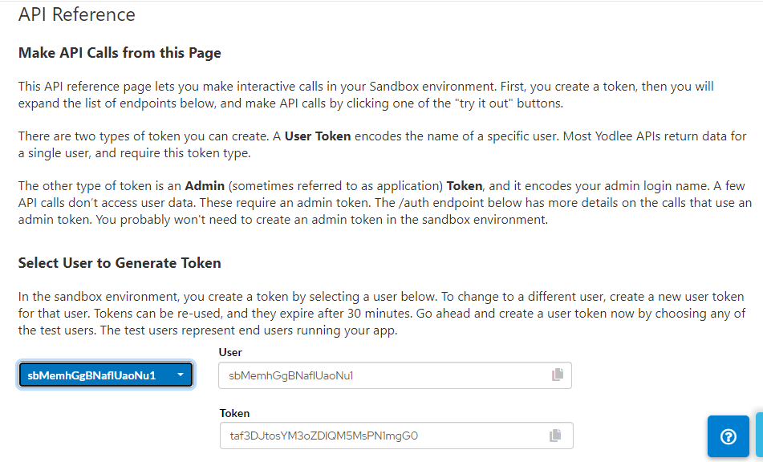Viewport: 763px width, 462px height.
Task: Click the Token label above the field
Action: click(234, 413)
